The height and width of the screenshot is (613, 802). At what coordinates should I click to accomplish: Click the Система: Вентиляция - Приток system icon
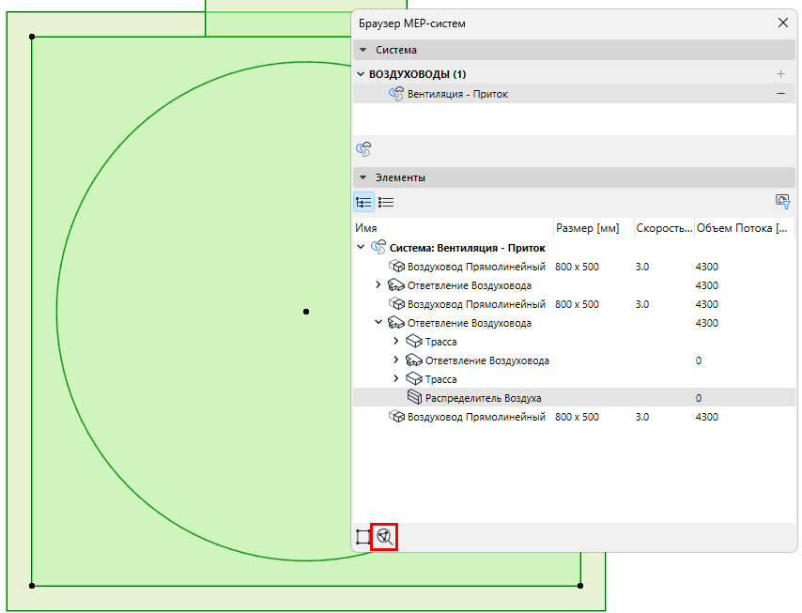378,248
